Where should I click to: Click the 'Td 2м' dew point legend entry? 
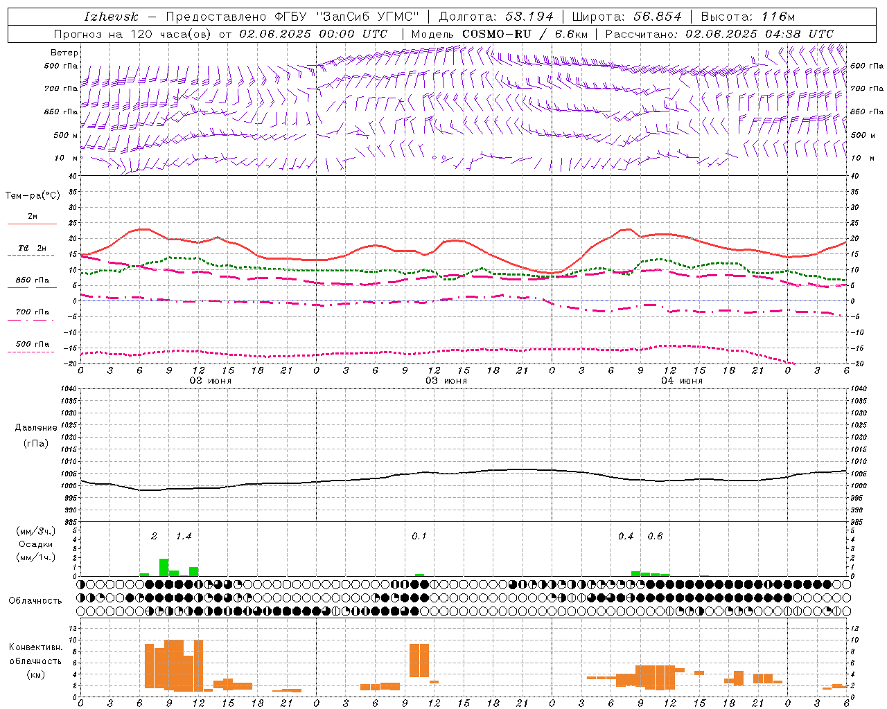tap(33, 248)
